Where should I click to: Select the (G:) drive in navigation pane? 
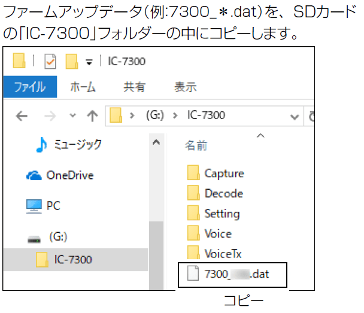(x=57, y=238)
